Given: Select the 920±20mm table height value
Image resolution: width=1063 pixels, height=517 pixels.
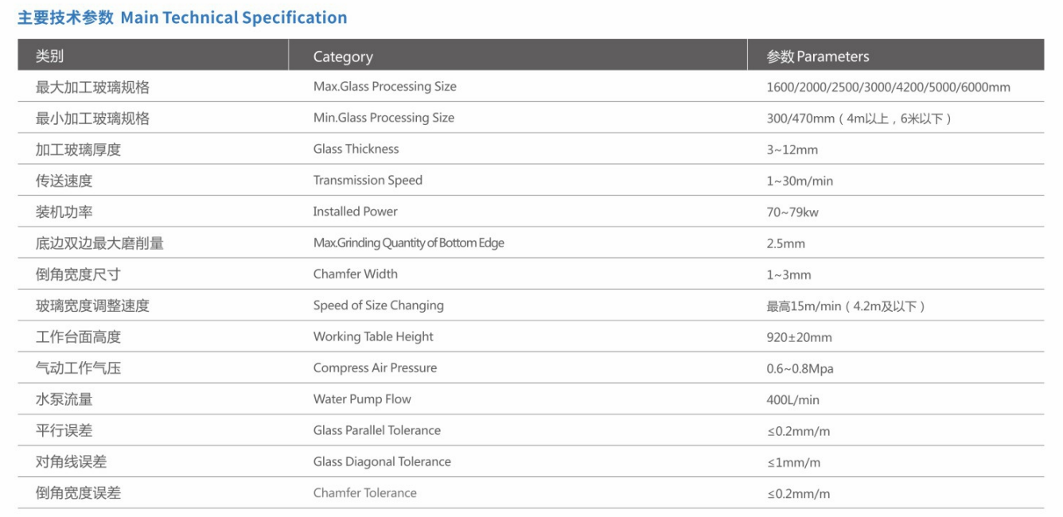Looking at the screenshot, I should pos(799,337).
